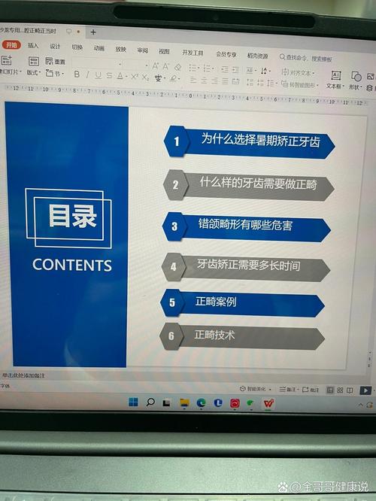The height and width of the screenshot is (501, 376).
Task: Toggle superscript formatting
Action: coord(134,77)
